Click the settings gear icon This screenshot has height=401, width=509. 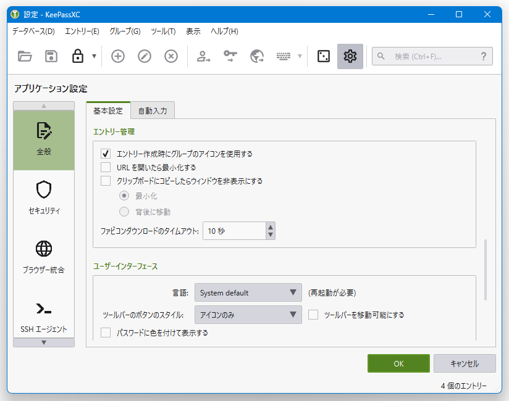[350, 56]
